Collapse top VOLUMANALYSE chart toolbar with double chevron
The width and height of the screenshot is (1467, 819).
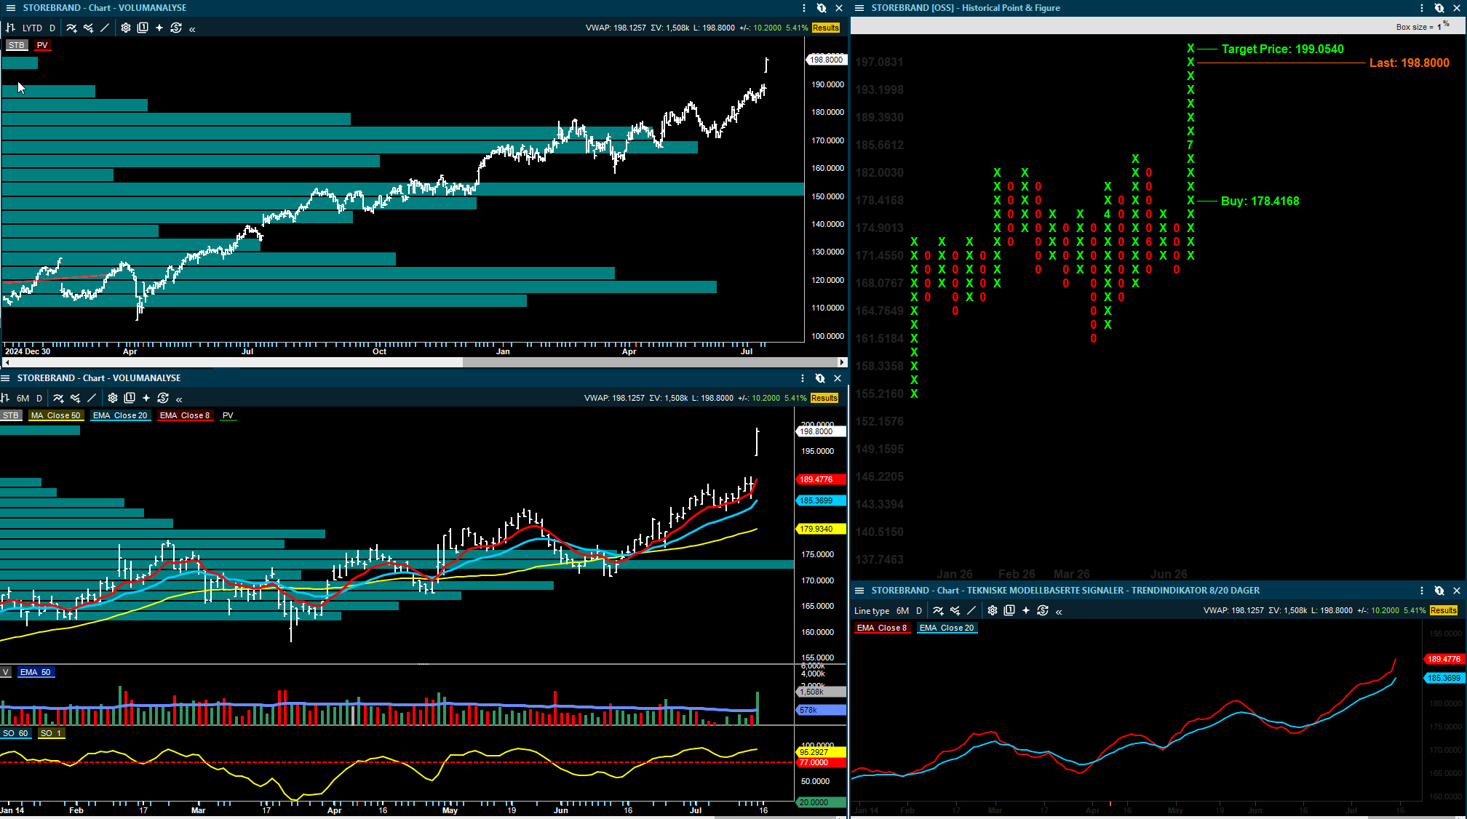[x=192, y=29]
